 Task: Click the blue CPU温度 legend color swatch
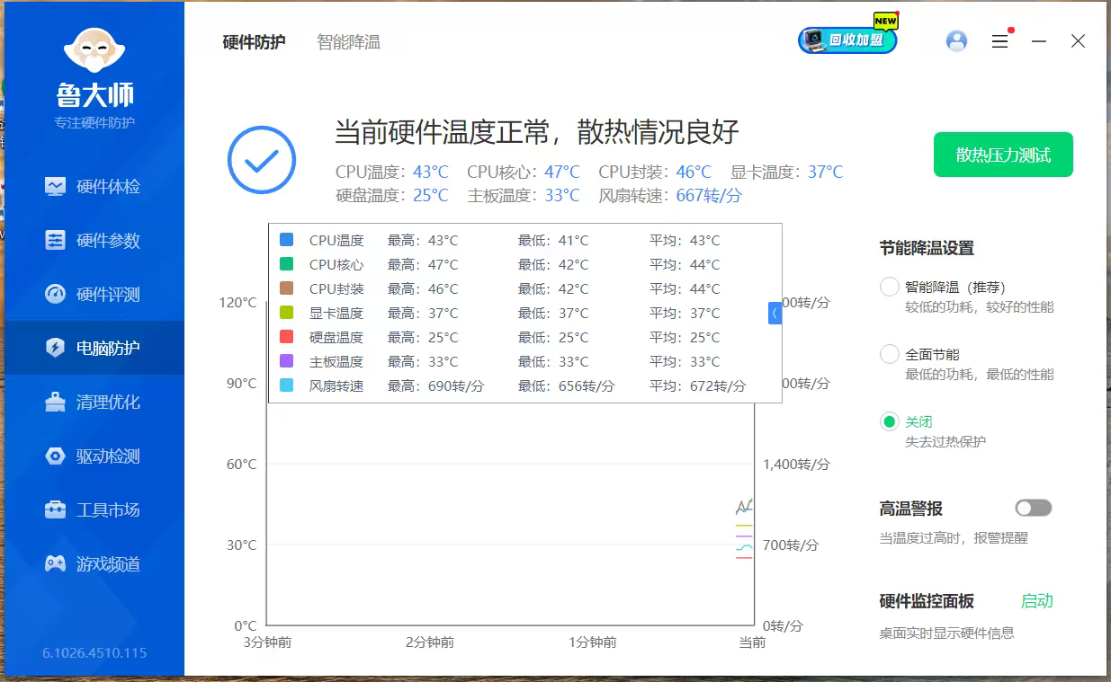(x=287, y=241)
